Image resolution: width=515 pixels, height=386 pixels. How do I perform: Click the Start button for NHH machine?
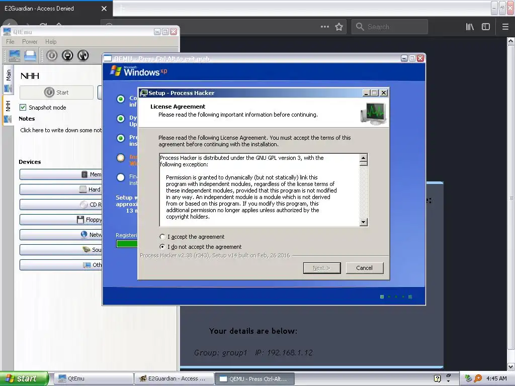(56, 92)
